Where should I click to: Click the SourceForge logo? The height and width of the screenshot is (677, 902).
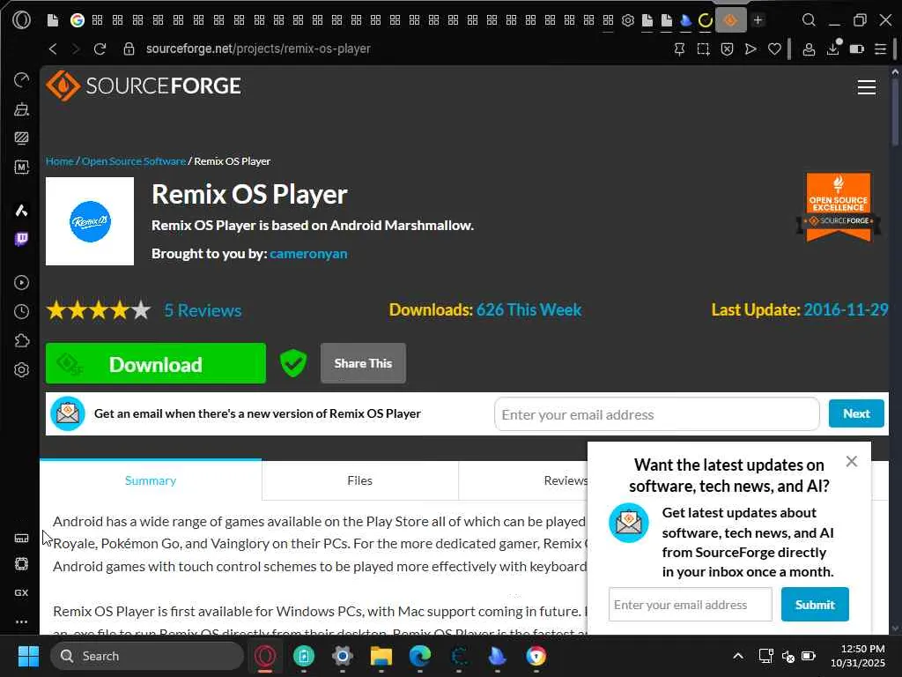point(144,86)
